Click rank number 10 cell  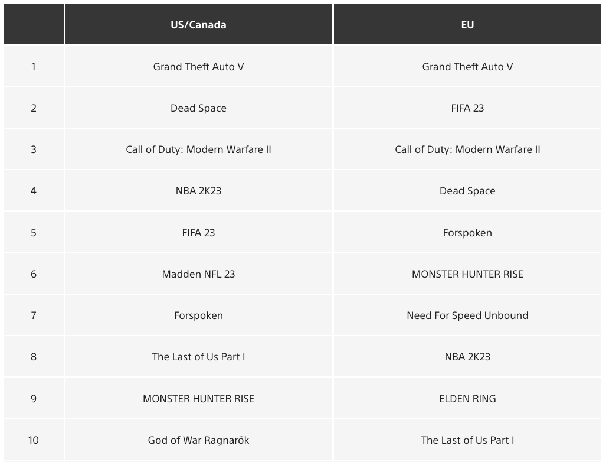(x=34, y=440)
